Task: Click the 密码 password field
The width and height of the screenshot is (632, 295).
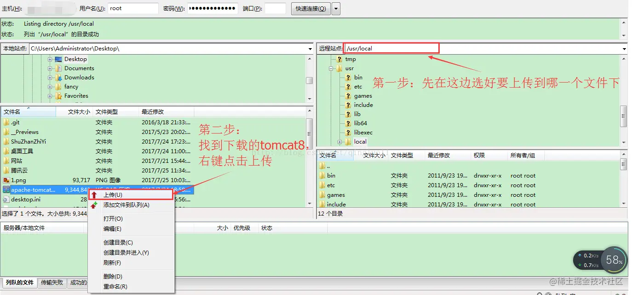Action: tap(213, 8)
